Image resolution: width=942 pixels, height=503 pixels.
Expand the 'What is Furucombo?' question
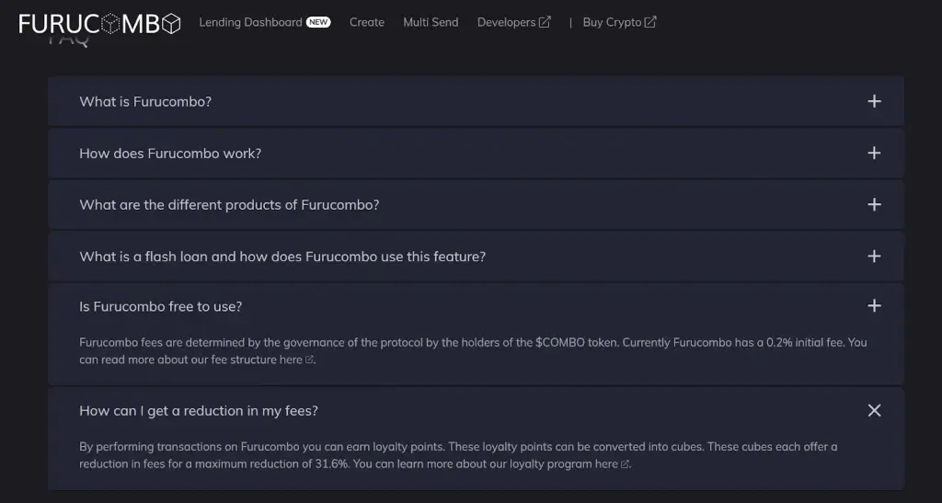pos(476,101)
